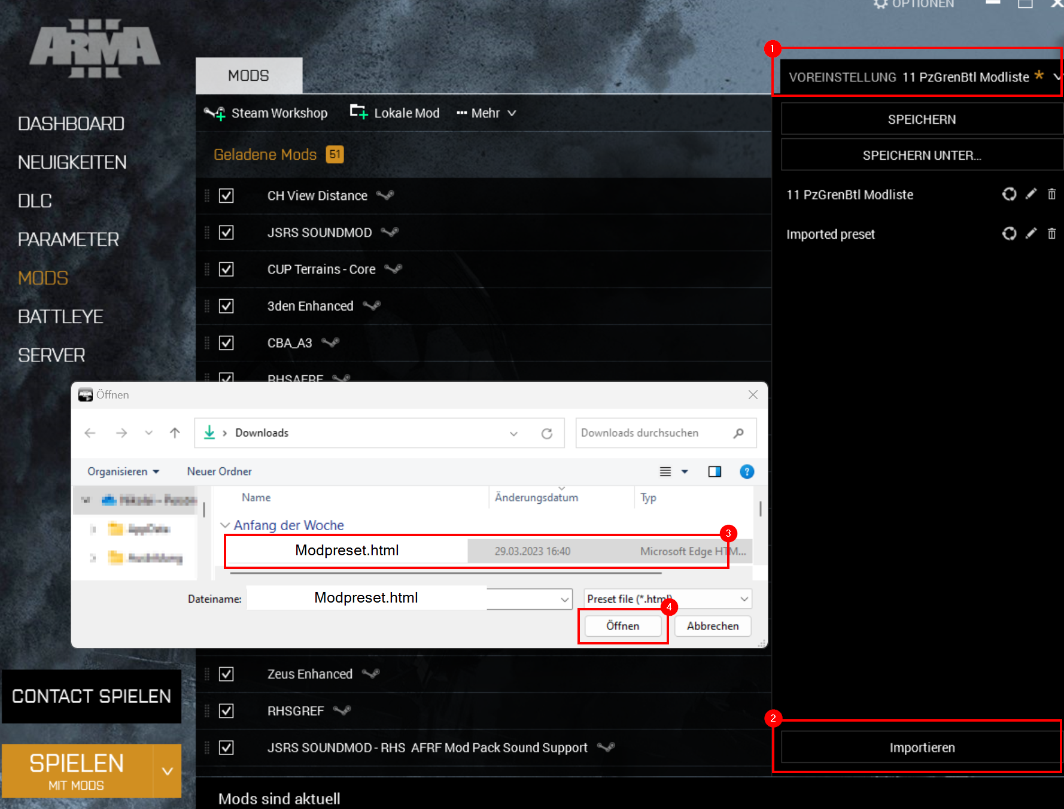Image resolution: width=1064 pixels, height=809 pixels.
Task: Click the Downloads durchsuchen search field
Action: pos(655,433)
